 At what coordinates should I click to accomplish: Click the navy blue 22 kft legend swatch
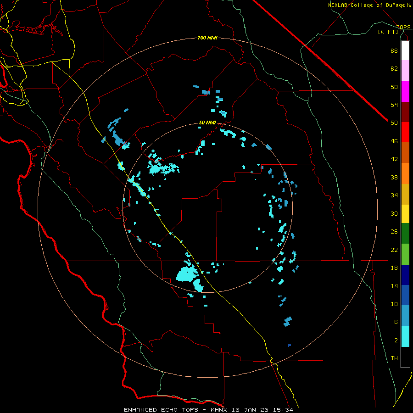pyautogui.click(x=405, y=275)
